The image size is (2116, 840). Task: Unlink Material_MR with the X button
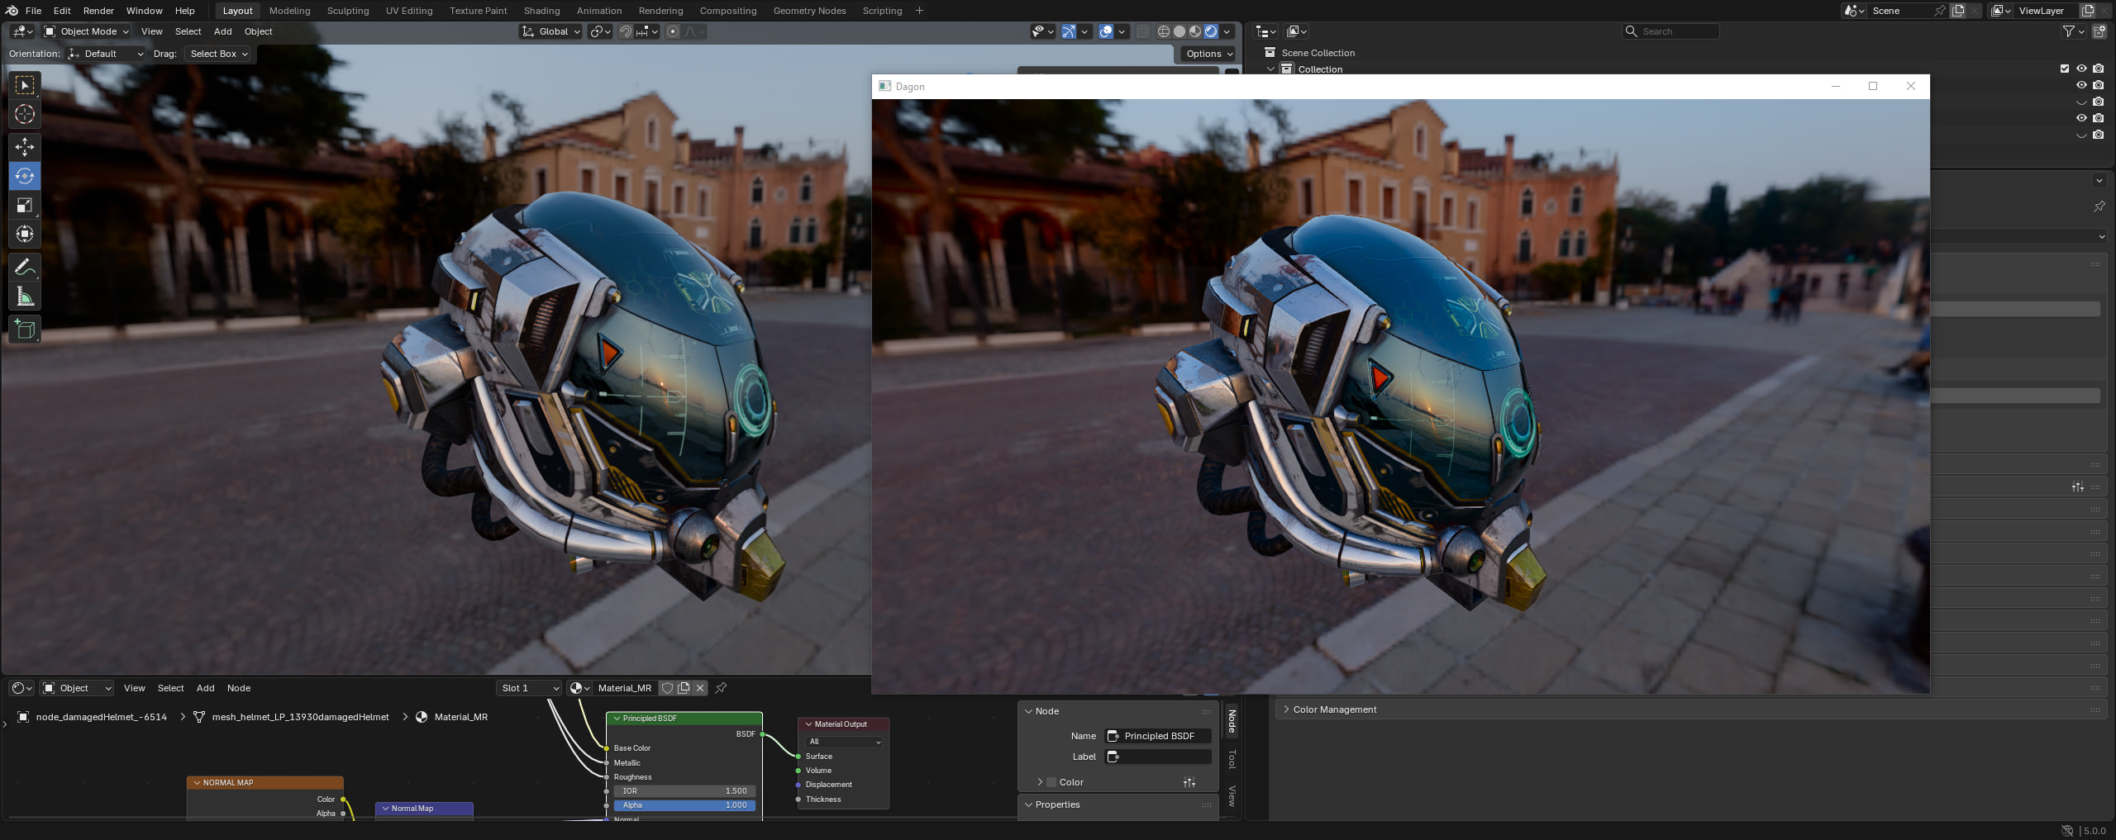tap(700, 688)
